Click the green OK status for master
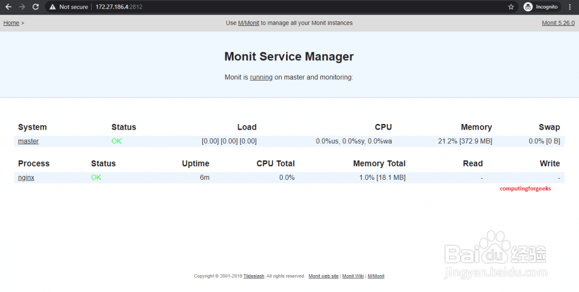Screen dimensions: 579x292 pyautogui.click(x=116, y=141)
